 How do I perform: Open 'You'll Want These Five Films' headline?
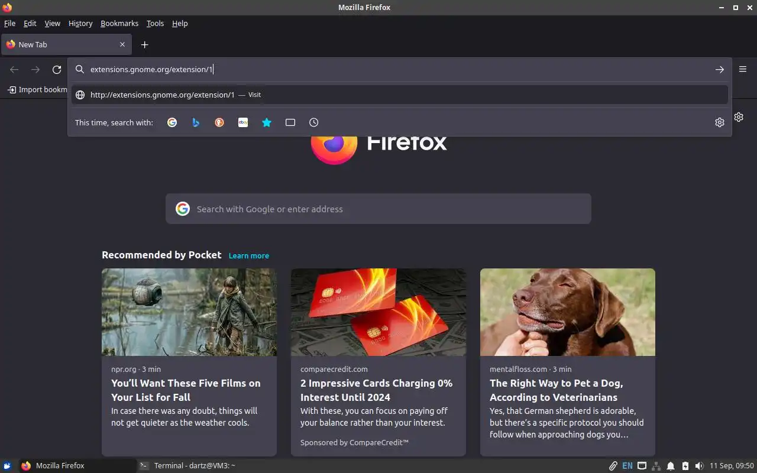click(x=186, y=390)
